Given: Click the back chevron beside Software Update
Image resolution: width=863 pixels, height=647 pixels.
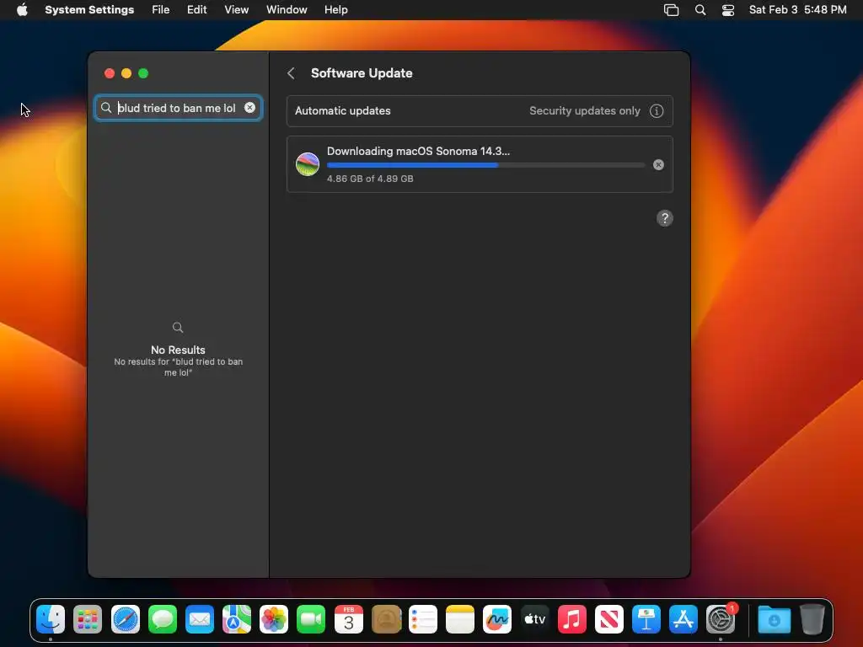Looking at the screenshot, I should coord(291,73).
